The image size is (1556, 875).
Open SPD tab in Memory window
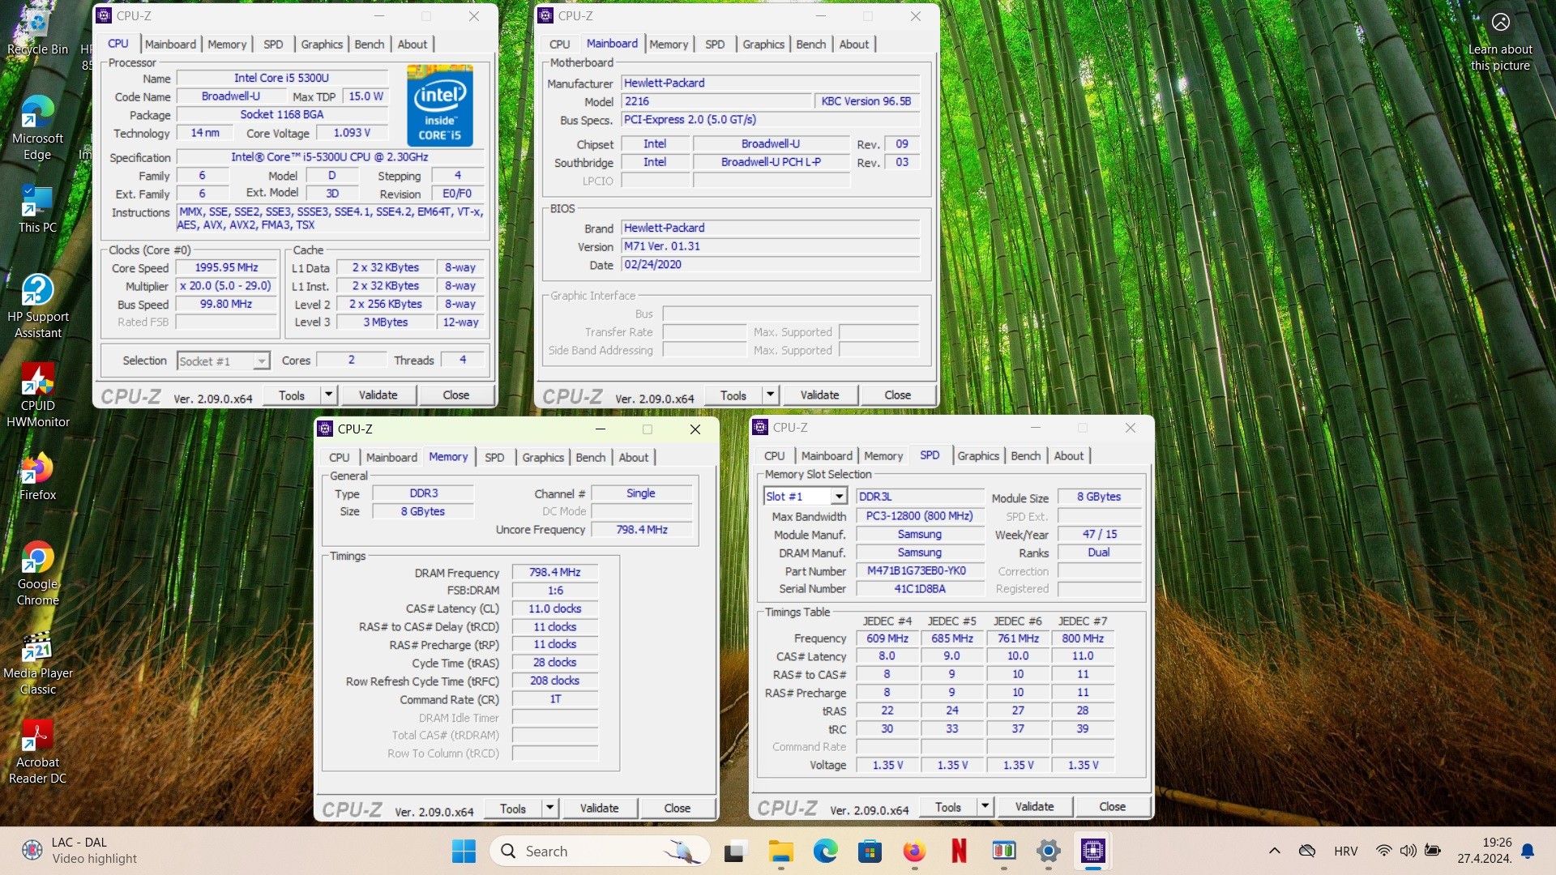494,458
